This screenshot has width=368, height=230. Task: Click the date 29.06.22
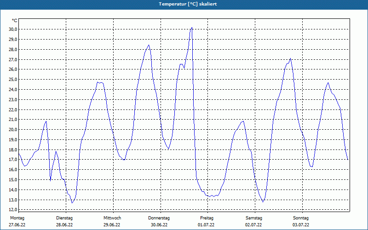[112, 225]
